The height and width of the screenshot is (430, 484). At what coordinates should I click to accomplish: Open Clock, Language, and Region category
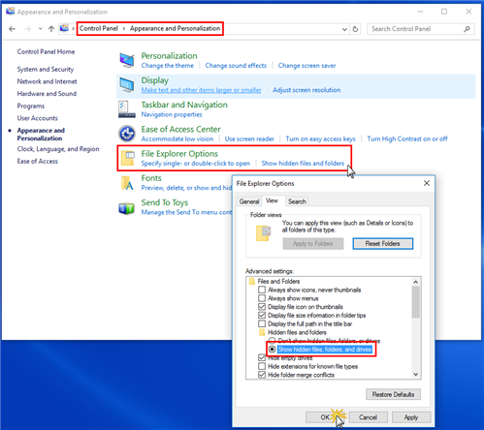click(x=58, y=149)
